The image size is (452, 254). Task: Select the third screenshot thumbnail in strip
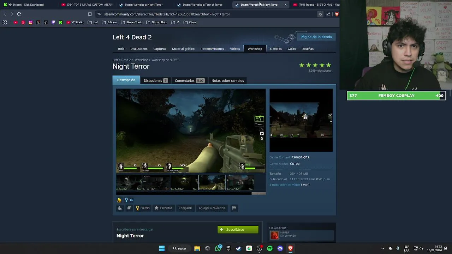point(184,182)
